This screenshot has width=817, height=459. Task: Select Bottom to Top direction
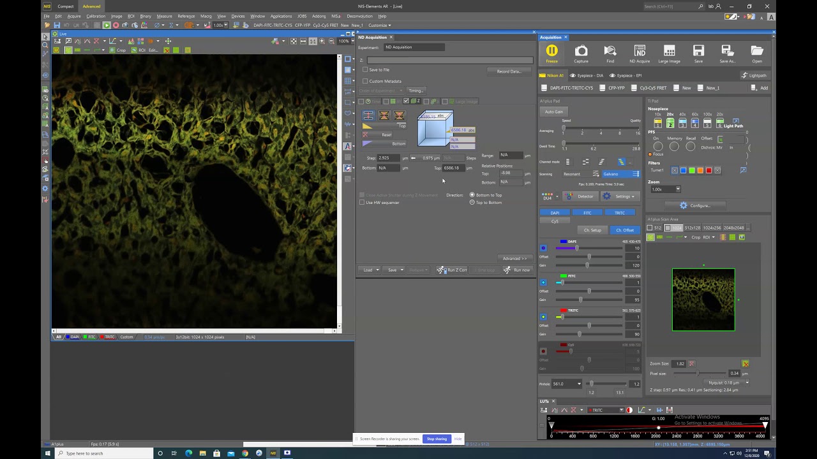(x=472, y=195)
